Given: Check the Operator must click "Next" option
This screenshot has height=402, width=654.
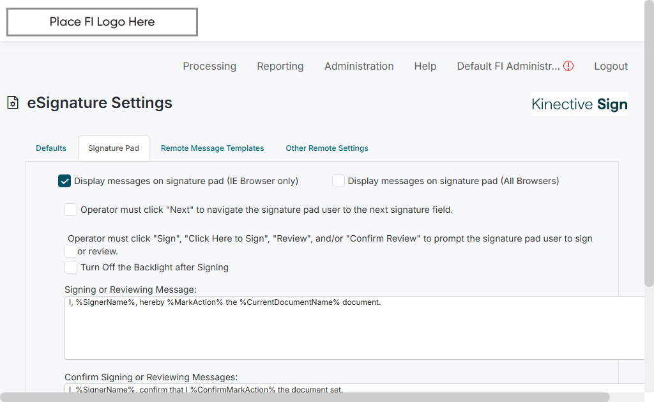Looking at the screenshot, I should 71,210.
